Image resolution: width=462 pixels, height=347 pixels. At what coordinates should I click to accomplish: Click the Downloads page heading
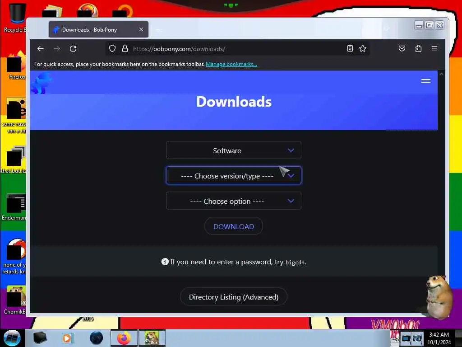point(234,102)
